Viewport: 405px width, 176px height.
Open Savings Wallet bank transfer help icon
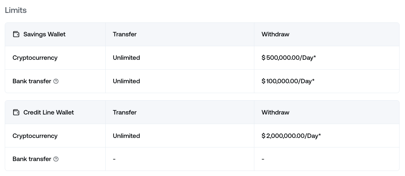pyautogui.click(x=56, y=81)
